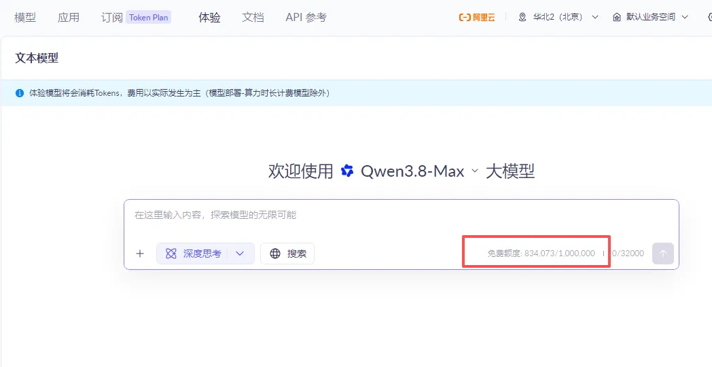
Task: Go to the 订阅 menu item
Action: tap(111, 18)
